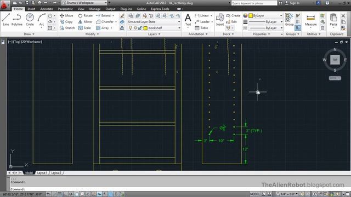Viewport: 351px width, 197px height.
Task: Switch to the Manage ribbon tab
Action: click(95, 9)
